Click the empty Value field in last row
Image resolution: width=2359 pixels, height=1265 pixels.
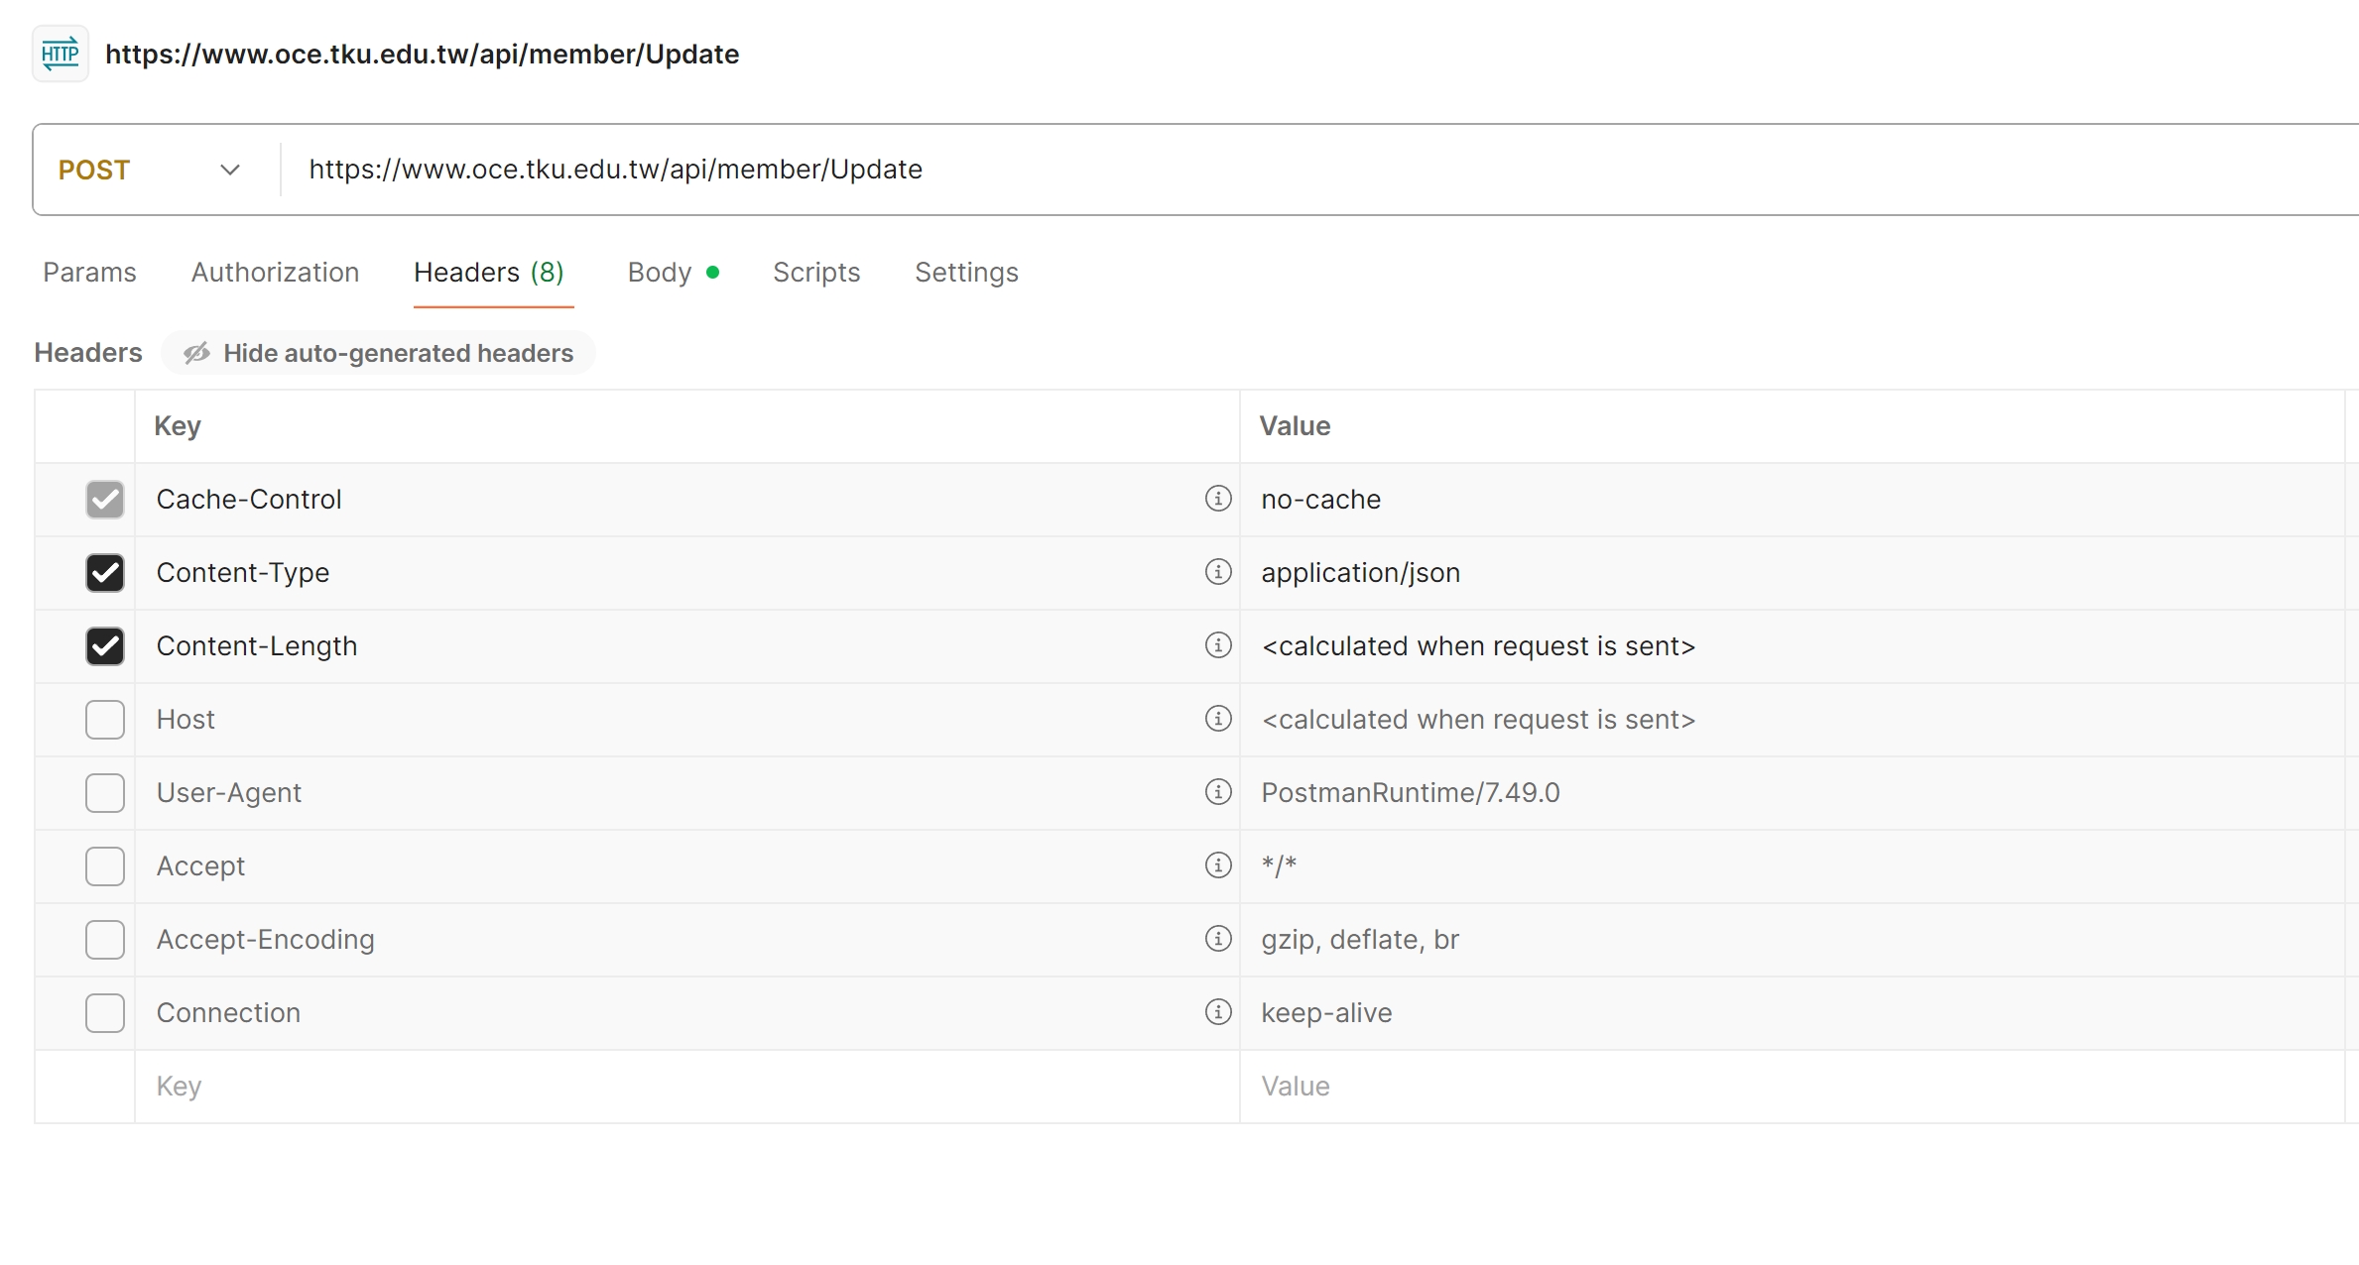point(1792,1087)
